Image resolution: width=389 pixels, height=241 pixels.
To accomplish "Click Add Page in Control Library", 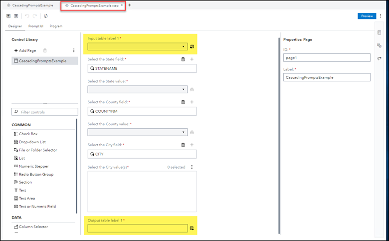I will pyautogui.click(x=25, y=50).
